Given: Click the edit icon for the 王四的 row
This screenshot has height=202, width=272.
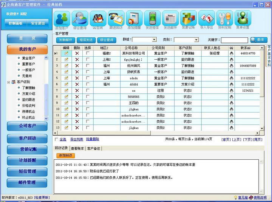Looking at the screenshot, I should [66, 103].
